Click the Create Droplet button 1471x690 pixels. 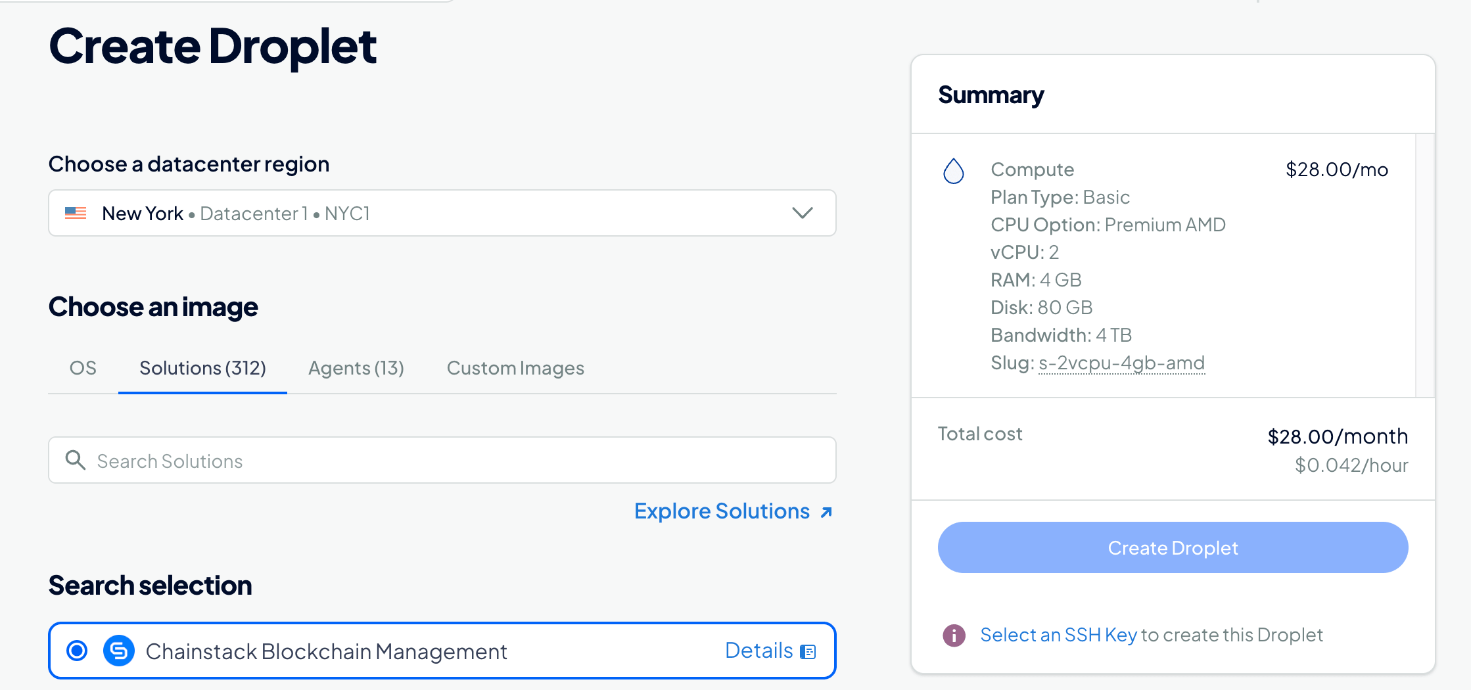point(1173,547)
